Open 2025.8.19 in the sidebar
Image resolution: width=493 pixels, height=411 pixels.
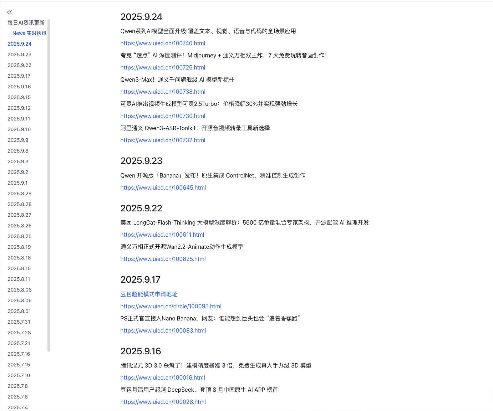(19, 247)
